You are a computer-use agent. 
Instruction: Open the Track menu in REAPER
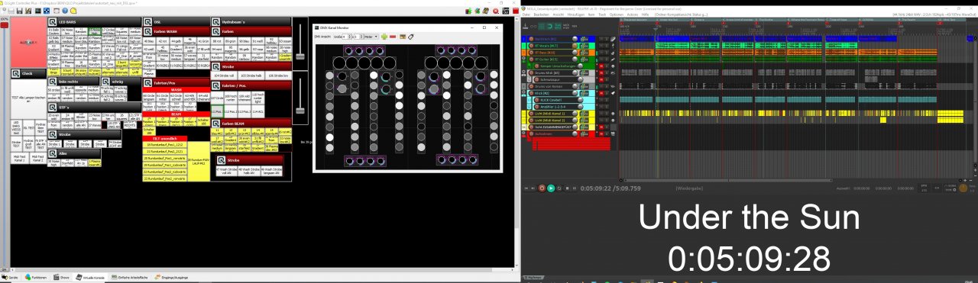[x=602, y=14]
